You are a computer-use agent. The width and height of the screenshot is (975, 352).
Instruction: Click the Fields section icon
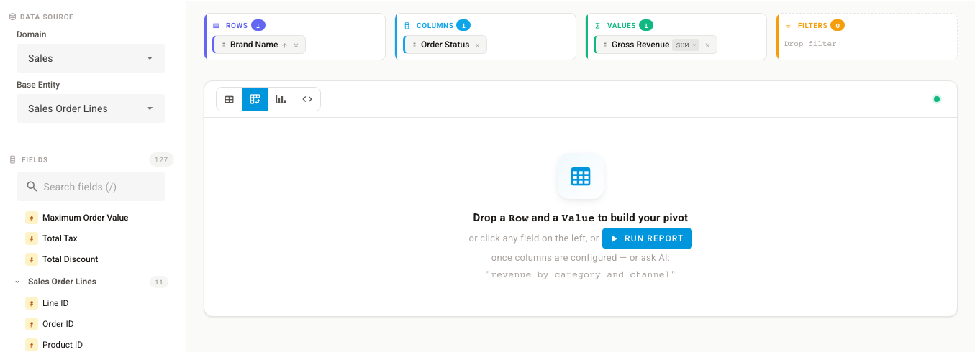coord(12,160)
